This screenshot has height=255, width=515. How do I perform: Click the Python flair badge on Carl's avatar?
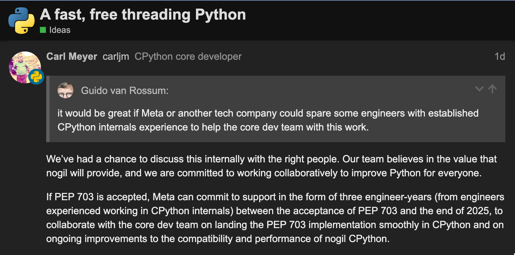[36, 77]
